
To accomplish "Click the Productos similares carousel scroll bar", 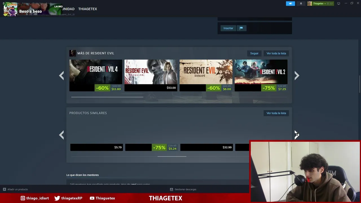I will (172, 156).
